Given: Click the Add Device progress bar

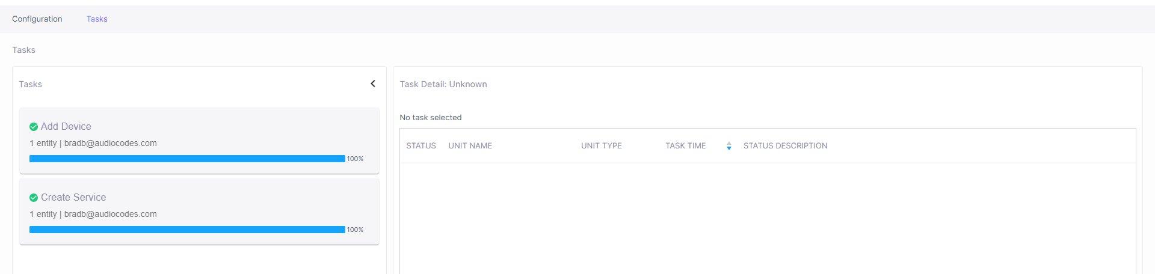Looking at the screenshot, I should pyautogui.click(x=187, y=159).
